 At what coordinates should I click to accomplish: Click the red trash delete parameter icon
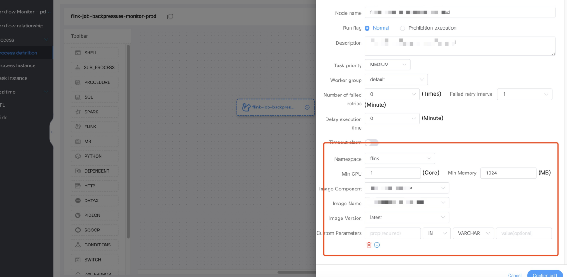(x=369, y=245)
